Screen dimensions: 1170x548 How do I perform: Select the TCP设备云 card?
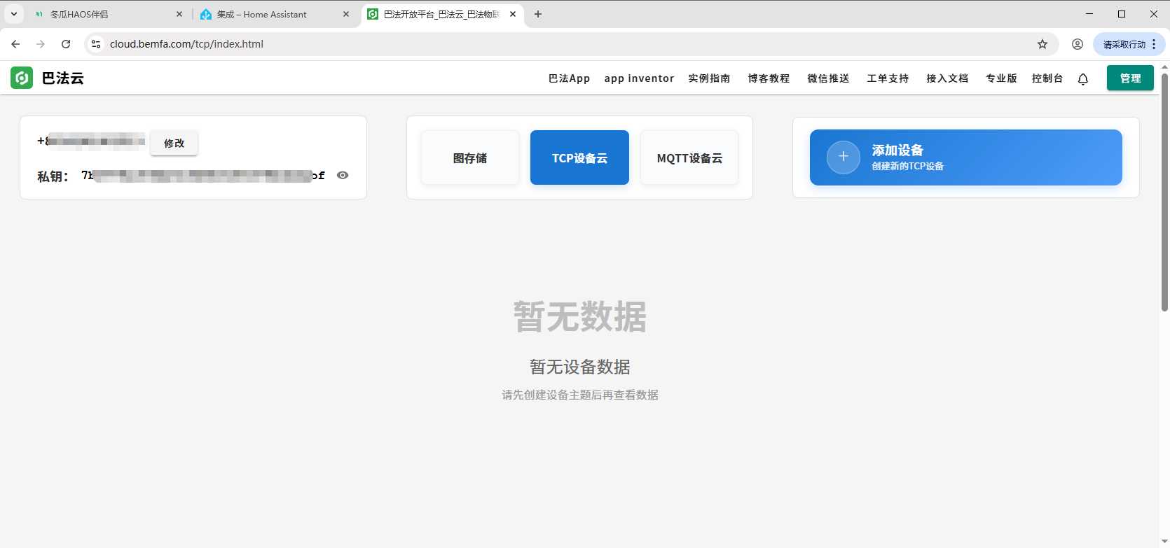tap(579, 157)
